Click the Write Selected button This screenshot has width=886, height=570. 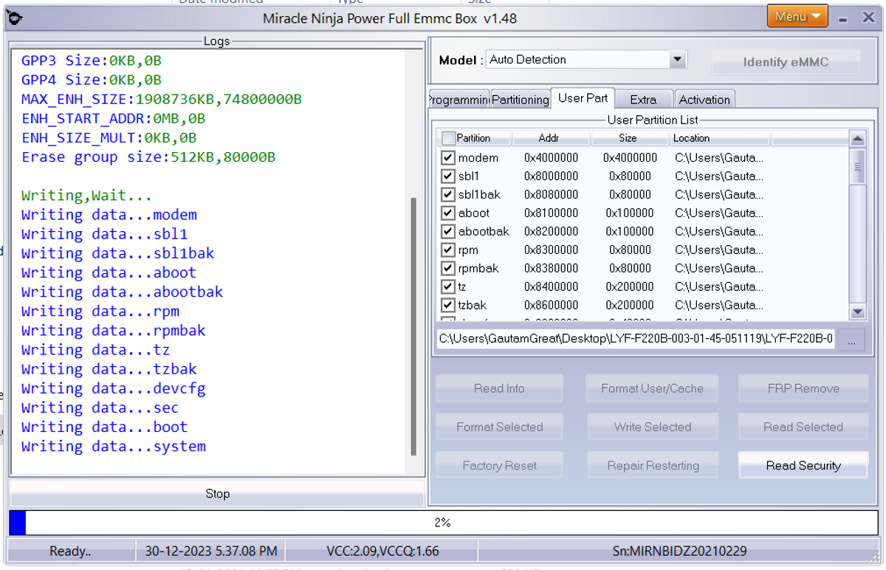(x=652, y=427)
